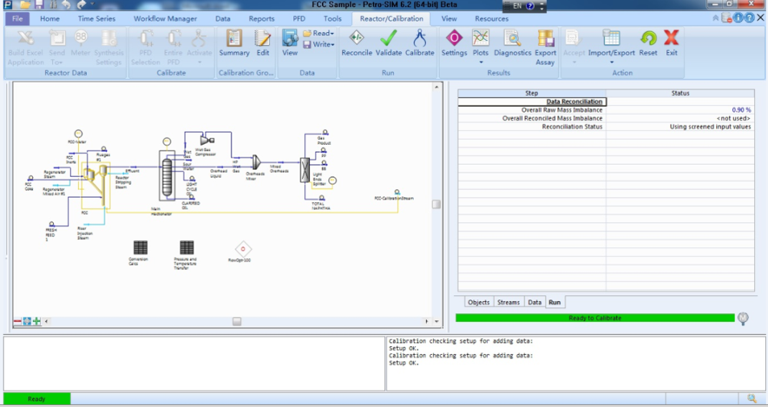Click the round M indicator beside the progress bar
The height and width of the screenshot is (407, 768).
click(x=743, y=318)
